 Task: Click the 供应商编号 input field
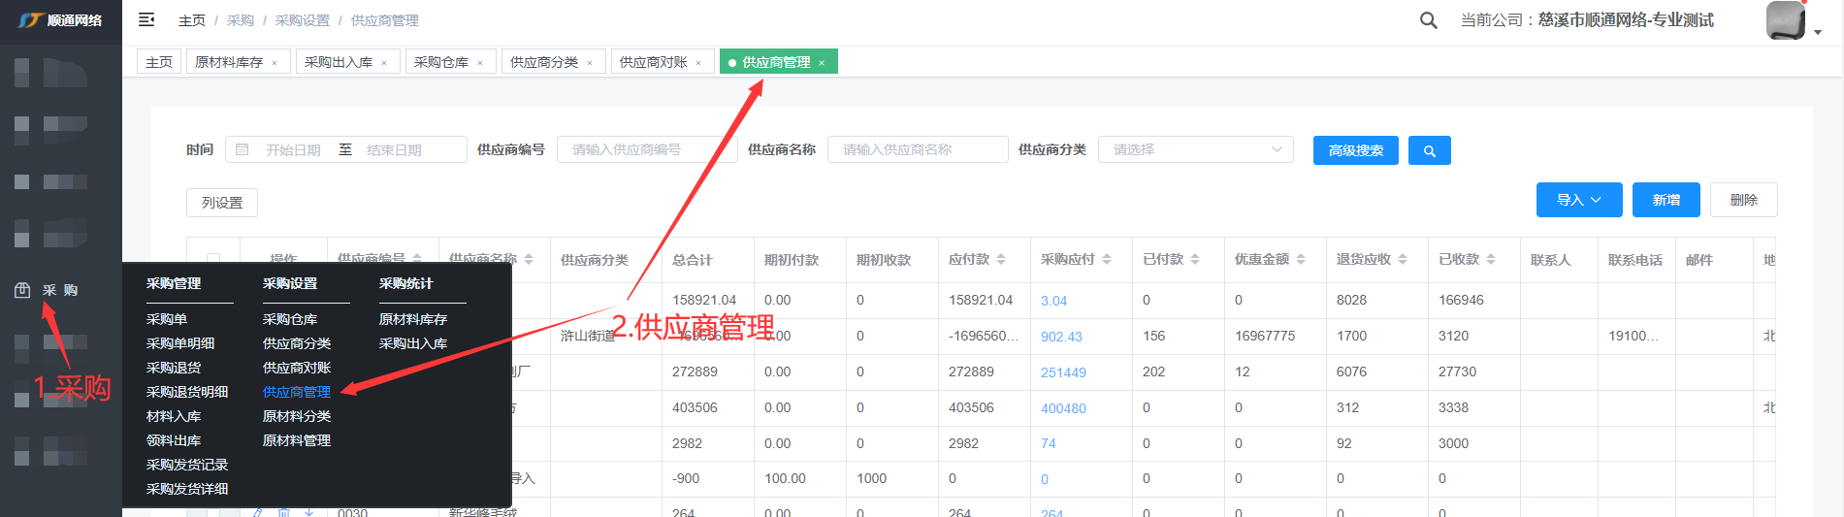click(646, 149)
